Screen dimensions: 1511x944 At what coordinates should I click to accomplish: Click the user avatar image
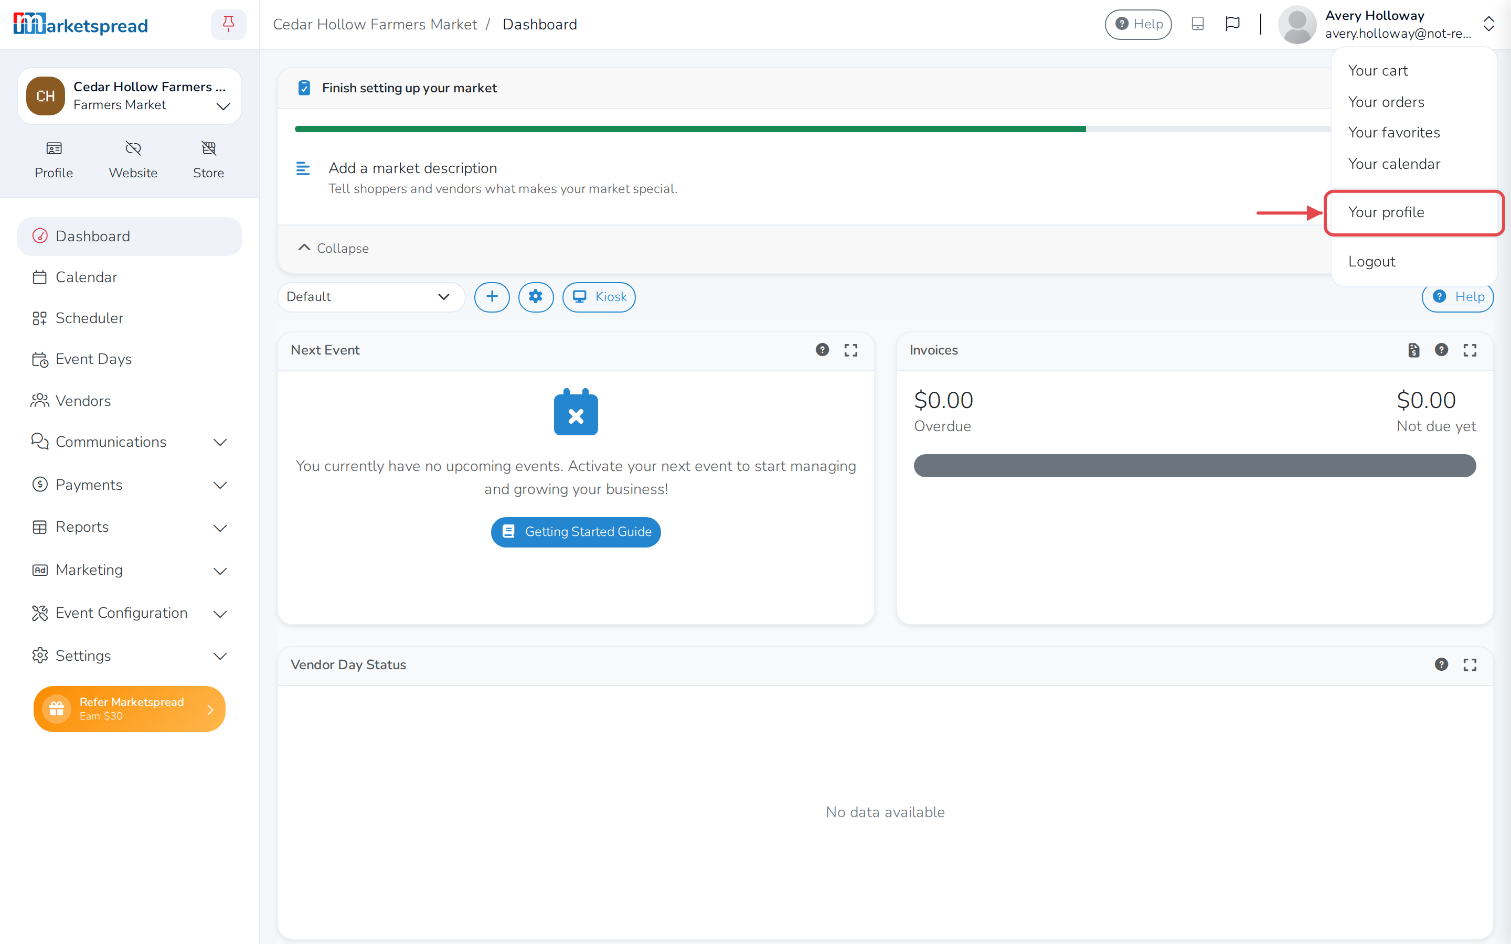point(1297,24)
